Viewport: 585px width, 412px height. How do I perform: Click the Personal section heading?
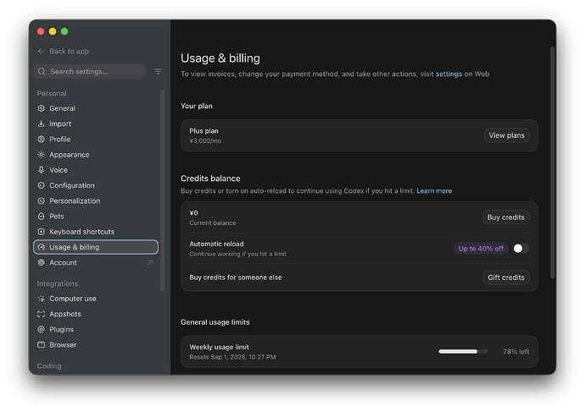(x=52, y=93)
